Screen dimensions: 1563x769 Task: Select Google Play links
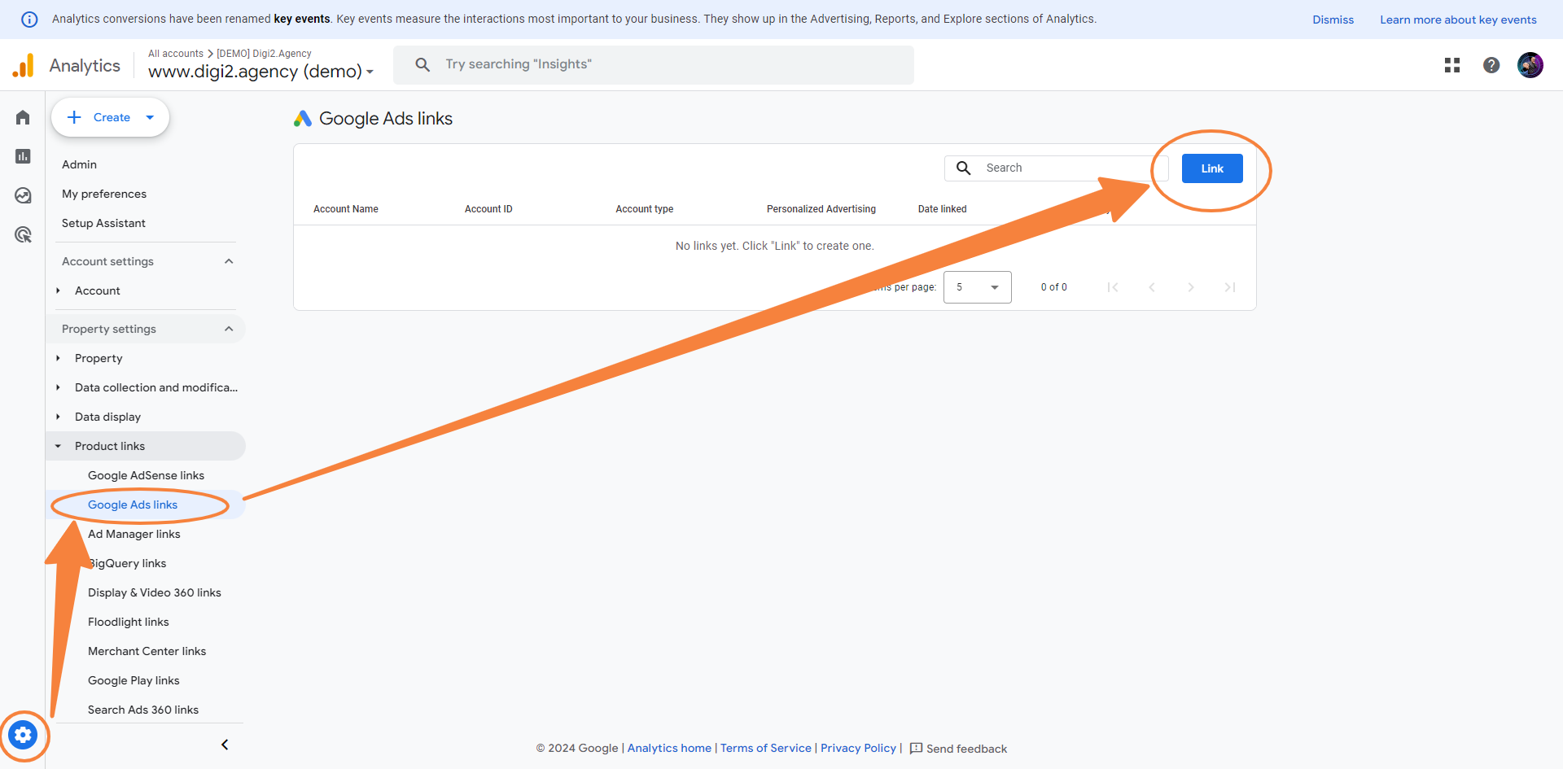pos(134,680)
